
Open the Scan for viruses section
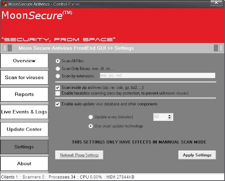click(24, 77)
